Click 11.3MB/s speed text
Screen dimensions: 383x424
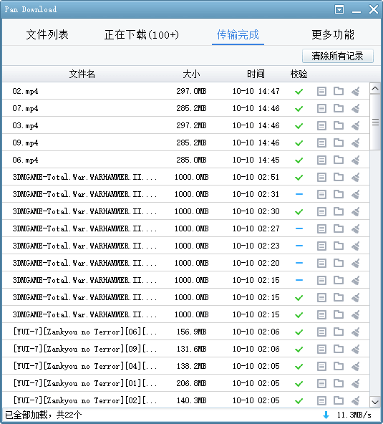tap(354, 415)
